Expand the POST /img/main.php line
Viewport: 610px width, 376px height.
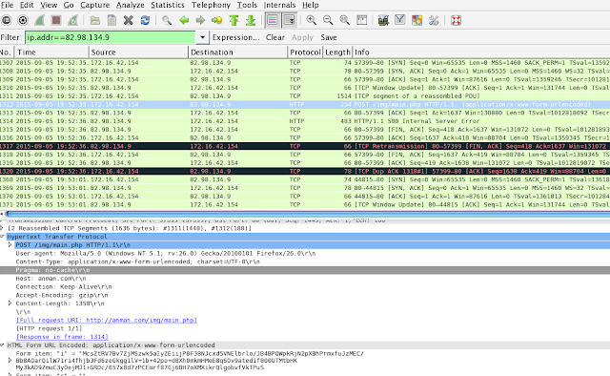10,244
